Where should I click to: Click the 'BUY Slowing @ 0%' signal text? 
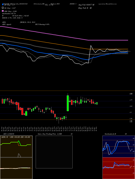coord(42,24)
